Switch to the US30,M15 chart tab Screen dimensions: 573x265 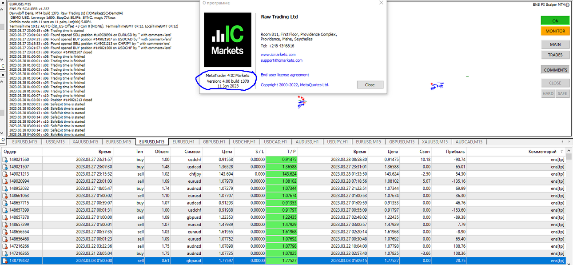pyautogui.click(x=55, y=142)
